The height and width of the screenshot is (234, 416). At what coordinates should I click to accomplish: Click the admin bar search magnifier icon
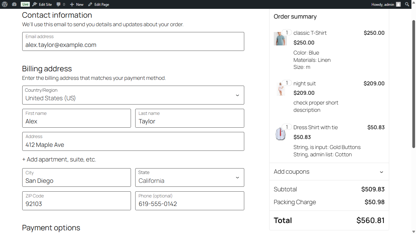point(407,4)
